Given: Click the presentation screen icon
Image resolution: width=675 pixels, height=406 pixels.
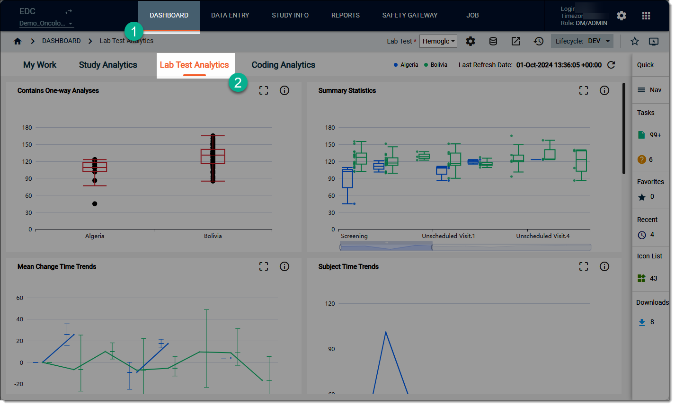Looking at the screenshot, I should click(654, 41).
